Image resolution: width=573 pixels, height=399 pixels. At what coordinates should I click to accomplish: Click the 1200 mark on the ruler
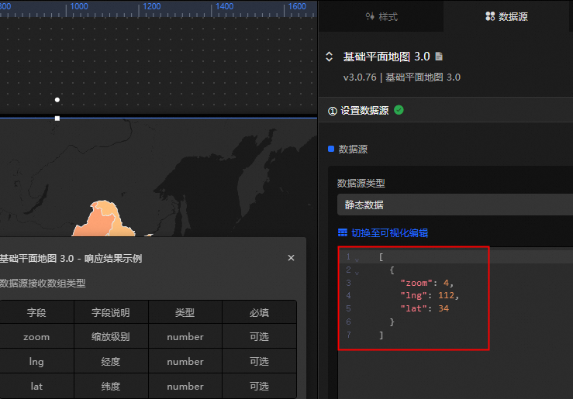pyautogui.click(x=151, y=6)
